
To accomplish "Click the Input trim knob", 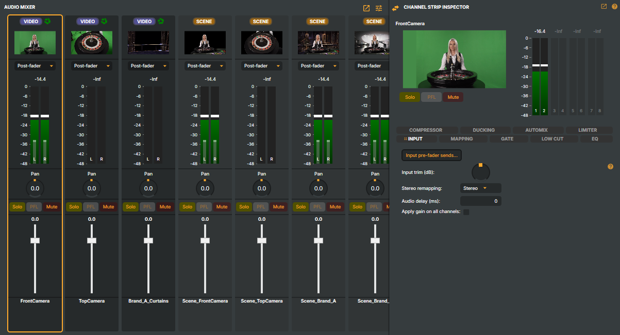I will tap(480, 171).
